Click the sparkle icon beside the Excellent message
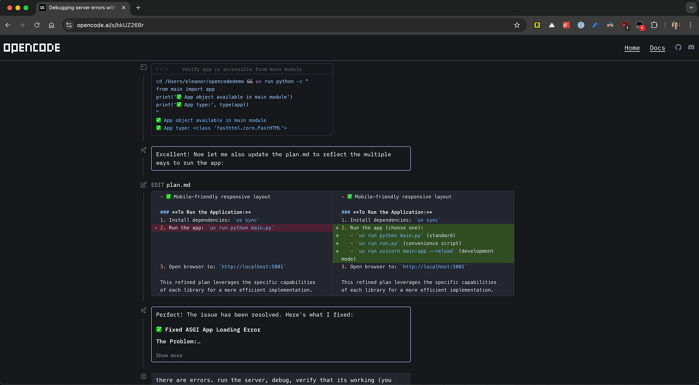Image resolution: width=699 pixels, height=385 pixels. coord(143,150)
